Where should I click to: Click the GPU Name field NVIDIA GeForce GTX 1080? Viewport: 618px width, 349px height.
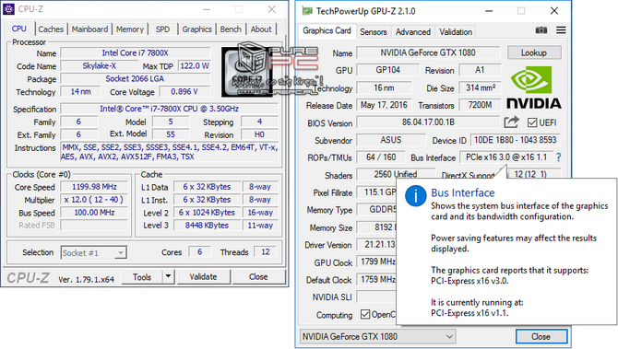428,52
